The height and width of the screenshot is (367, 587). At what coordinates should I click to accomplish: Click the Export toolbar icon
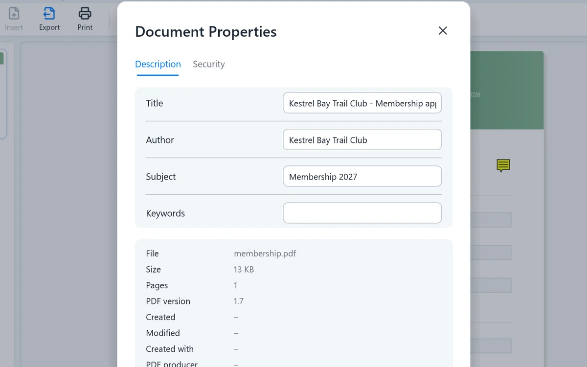[49, 13]
